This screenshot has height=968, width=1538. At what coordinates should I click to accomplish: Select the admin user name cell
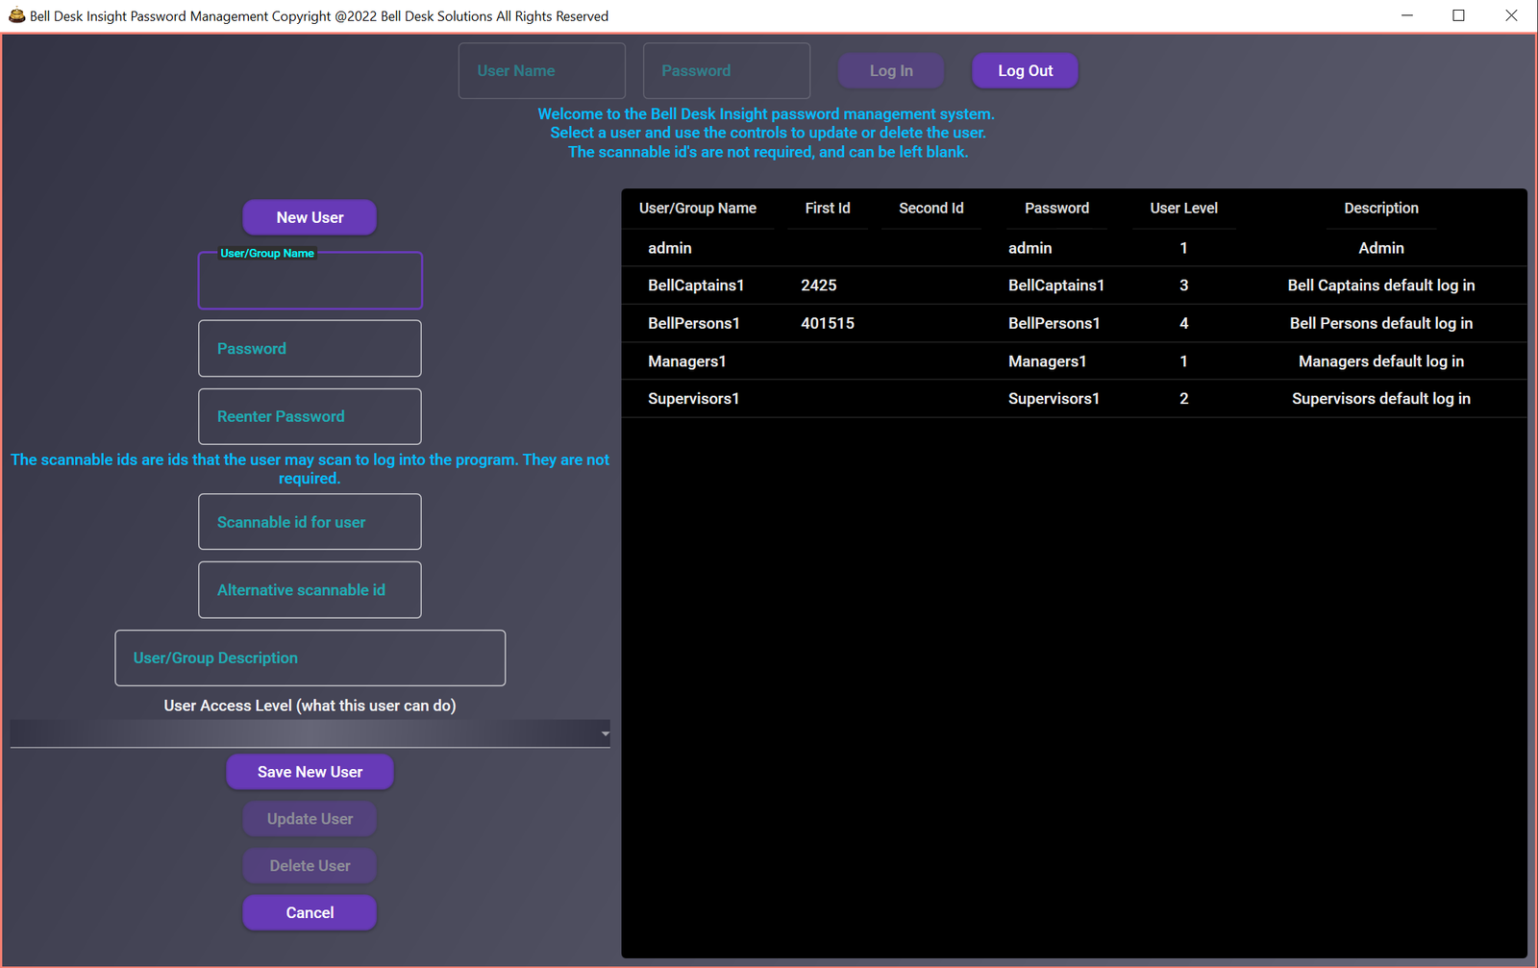coord(670,248)
